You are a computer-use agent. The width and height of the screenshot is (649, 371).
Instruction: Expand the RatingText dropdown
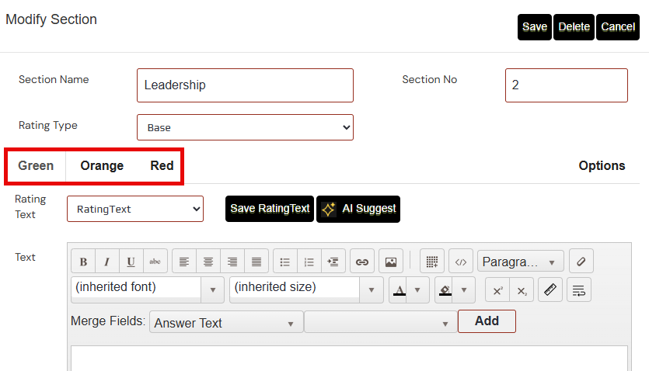point(135,209)
